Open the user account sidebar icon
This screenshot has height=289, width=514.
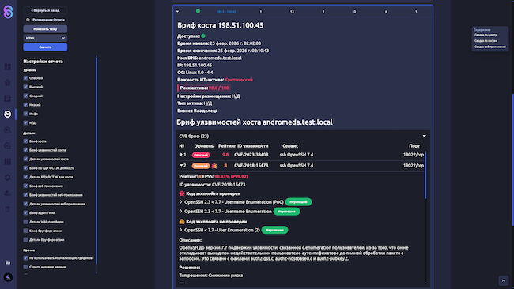coord(8,193)
